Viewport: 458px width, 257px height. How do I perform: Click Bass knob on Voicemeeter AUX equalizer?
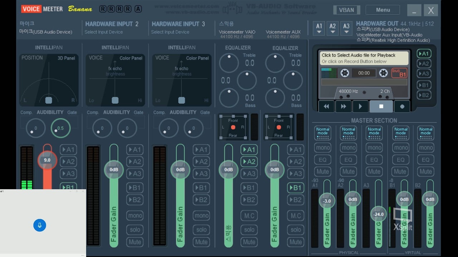(x=275, y=98)
